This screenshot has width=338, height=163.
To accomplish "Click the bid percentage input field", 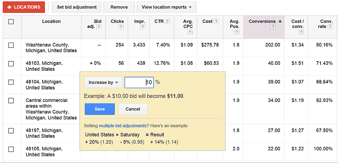I will (x=138, y=82).
